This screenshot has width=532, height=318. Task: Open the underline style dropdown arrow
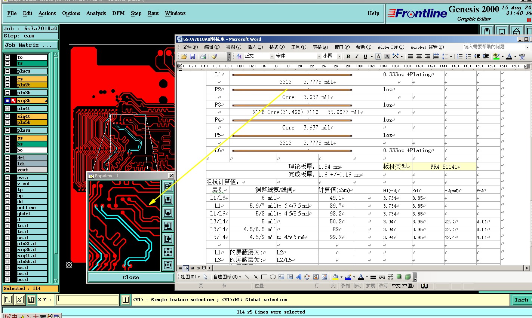tap(371, 56)
